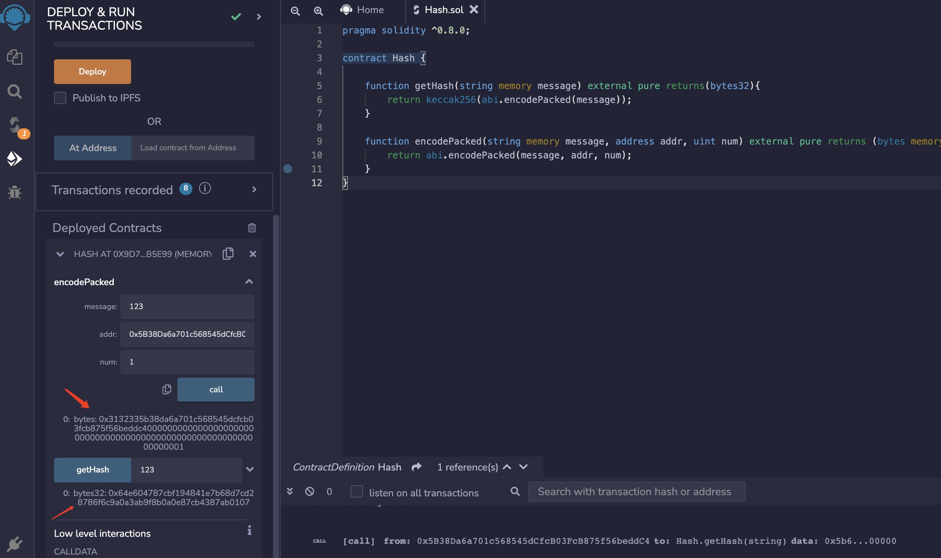Screen dimensions: 941x558
Task: Toggle breakpoint on line 11
Action: click(x=288, y=169)
